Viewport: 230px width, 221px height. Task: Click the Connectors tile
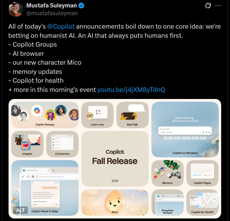[62, 144]
